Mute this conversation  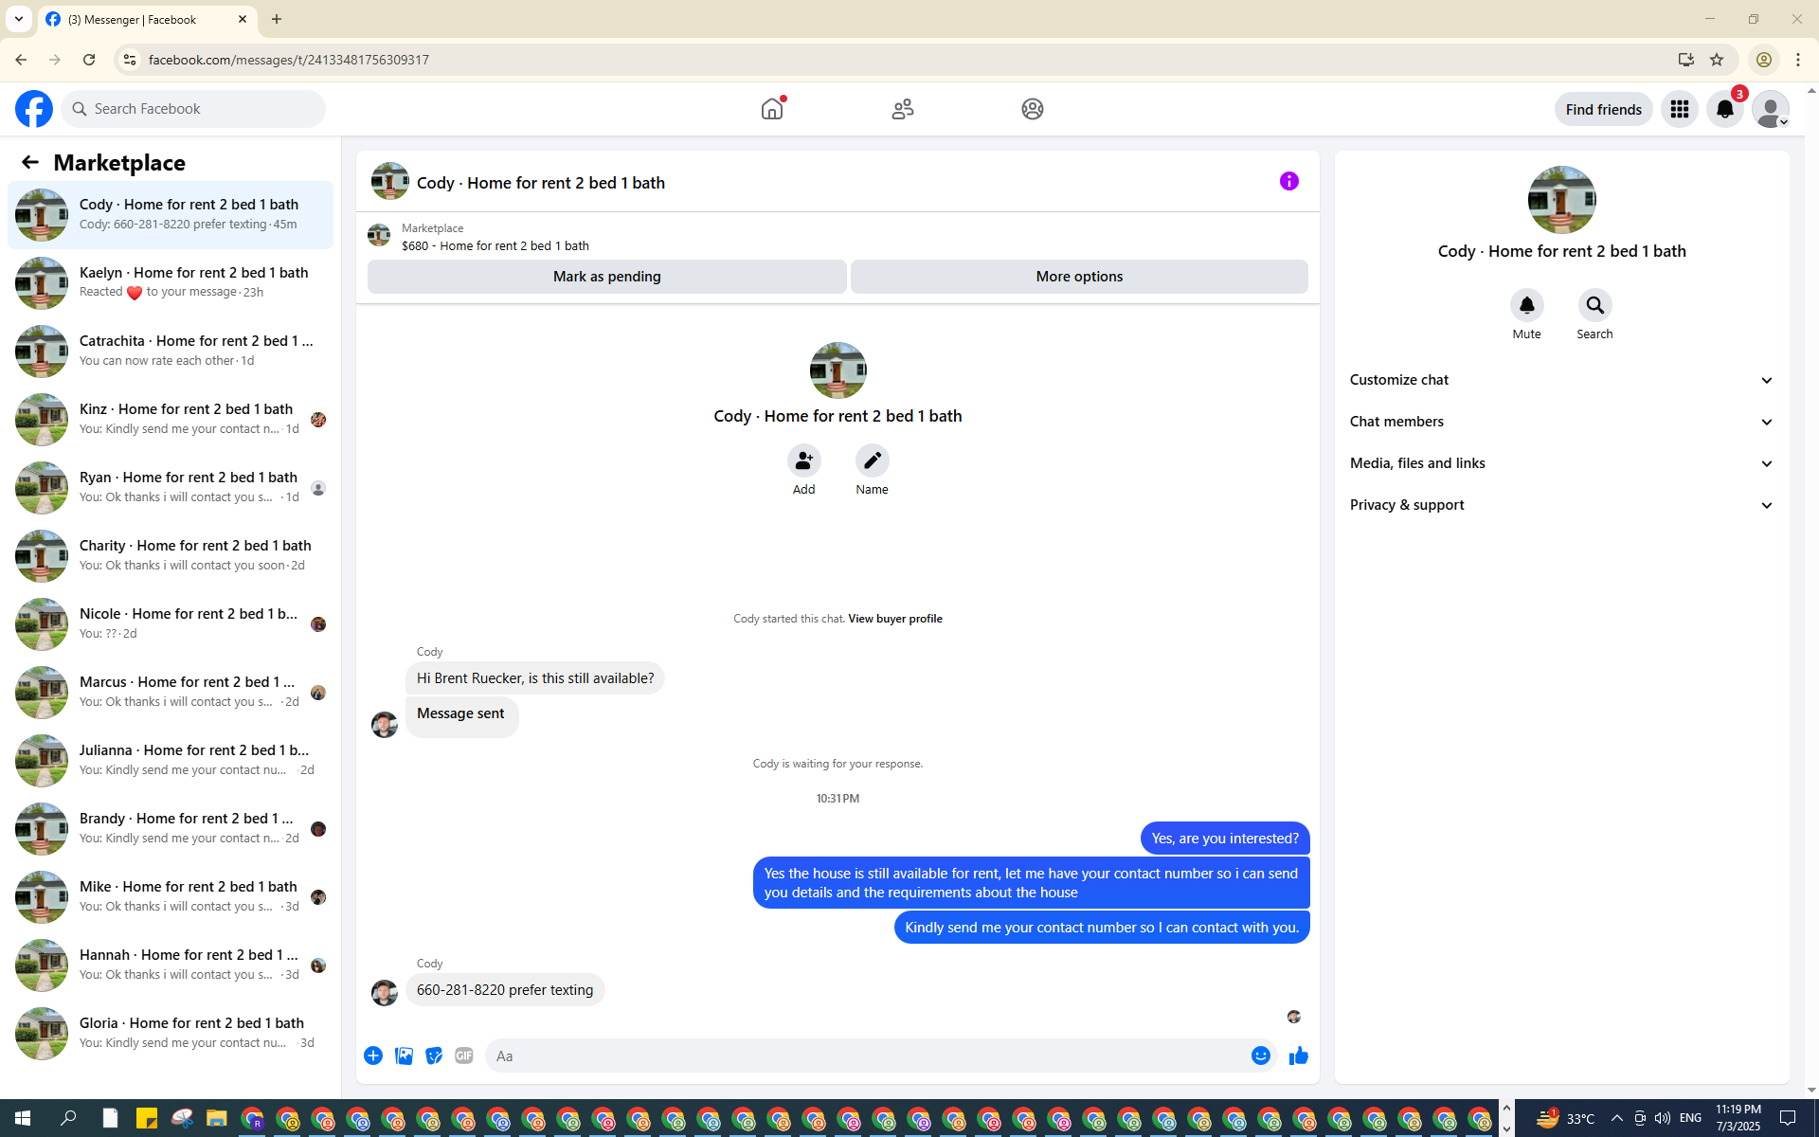pos(1526,305)
